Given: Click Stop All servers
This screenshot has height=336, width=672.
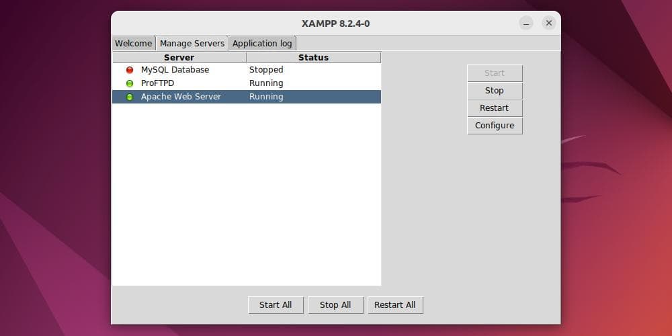Looking at the screenshot, I should [x=335, y=304].
